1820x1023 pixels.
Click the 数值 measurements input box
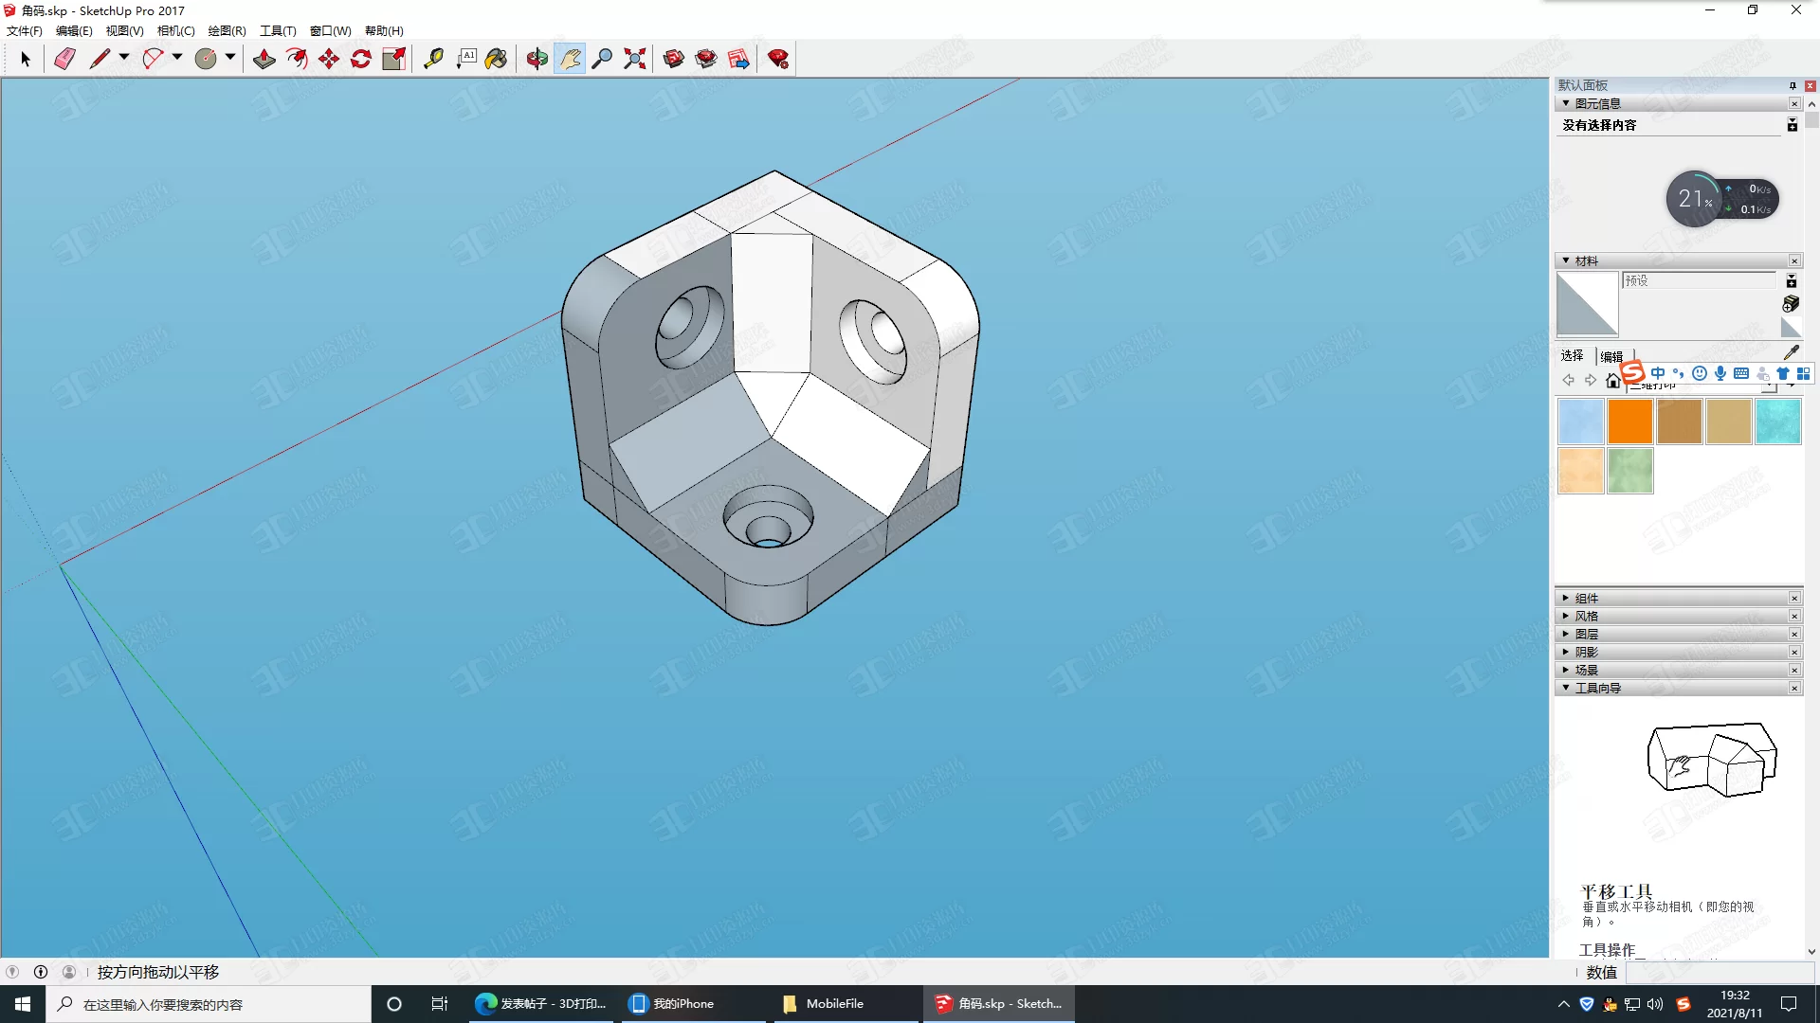click(x=1720, y=973)
